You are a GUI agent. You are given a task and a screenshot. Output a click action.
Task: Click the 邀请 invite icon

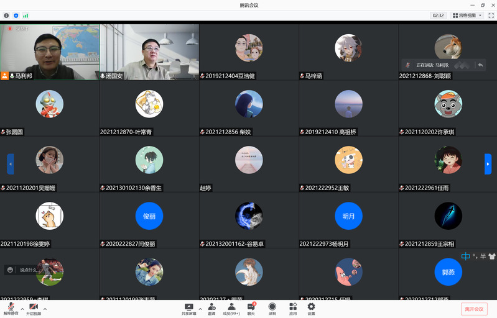211,308
